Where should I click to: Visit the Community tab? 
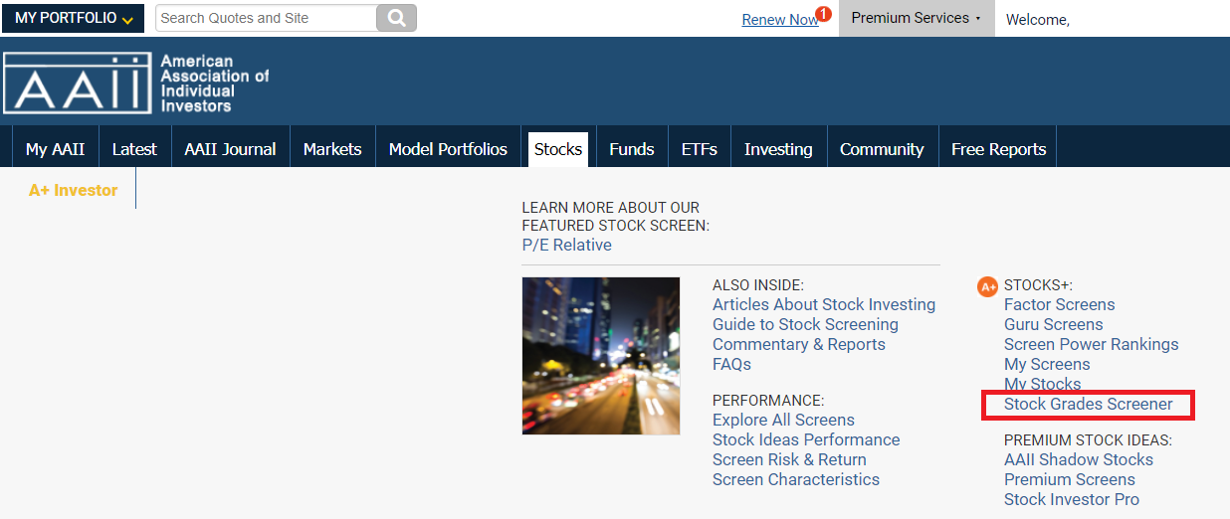click(882, 149)
